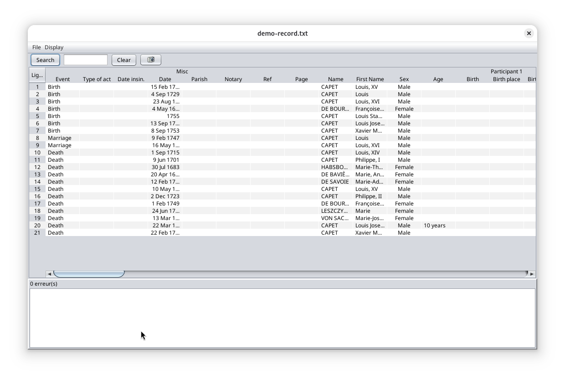Select Male cell in row 15
Image resolution: width=565 pixels, height=380 pixels.
click(x=404, y=189)
